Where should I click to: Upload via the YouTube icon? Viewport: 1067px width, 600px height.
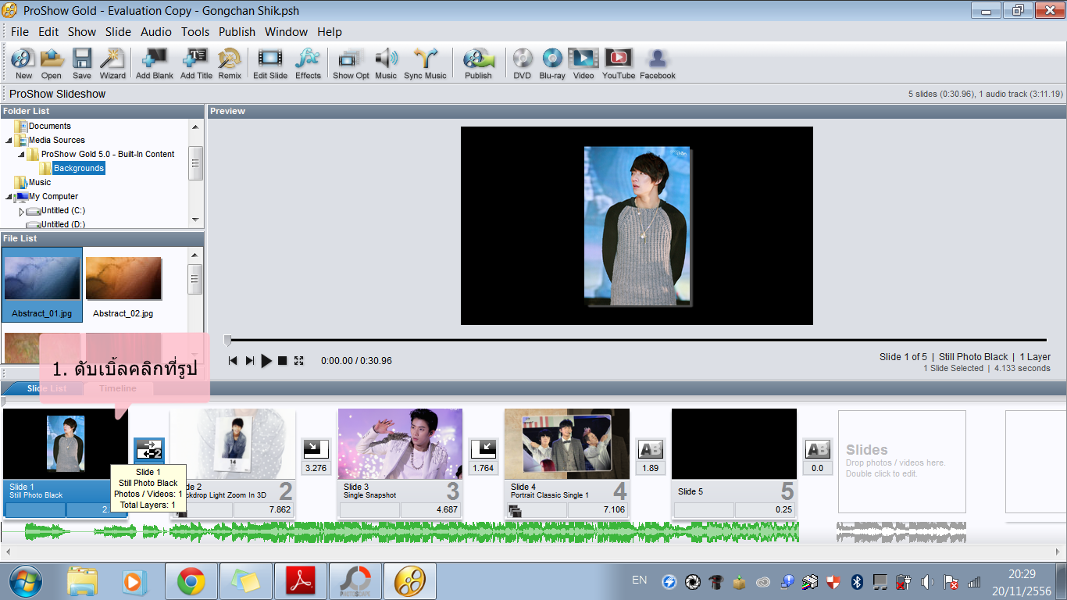[x=619, y=63]
